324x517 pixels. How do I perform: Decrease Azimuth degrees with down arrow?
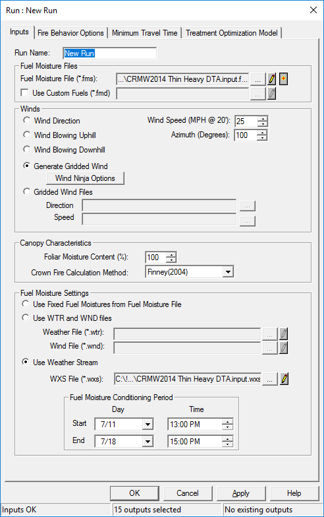point(262,138)
